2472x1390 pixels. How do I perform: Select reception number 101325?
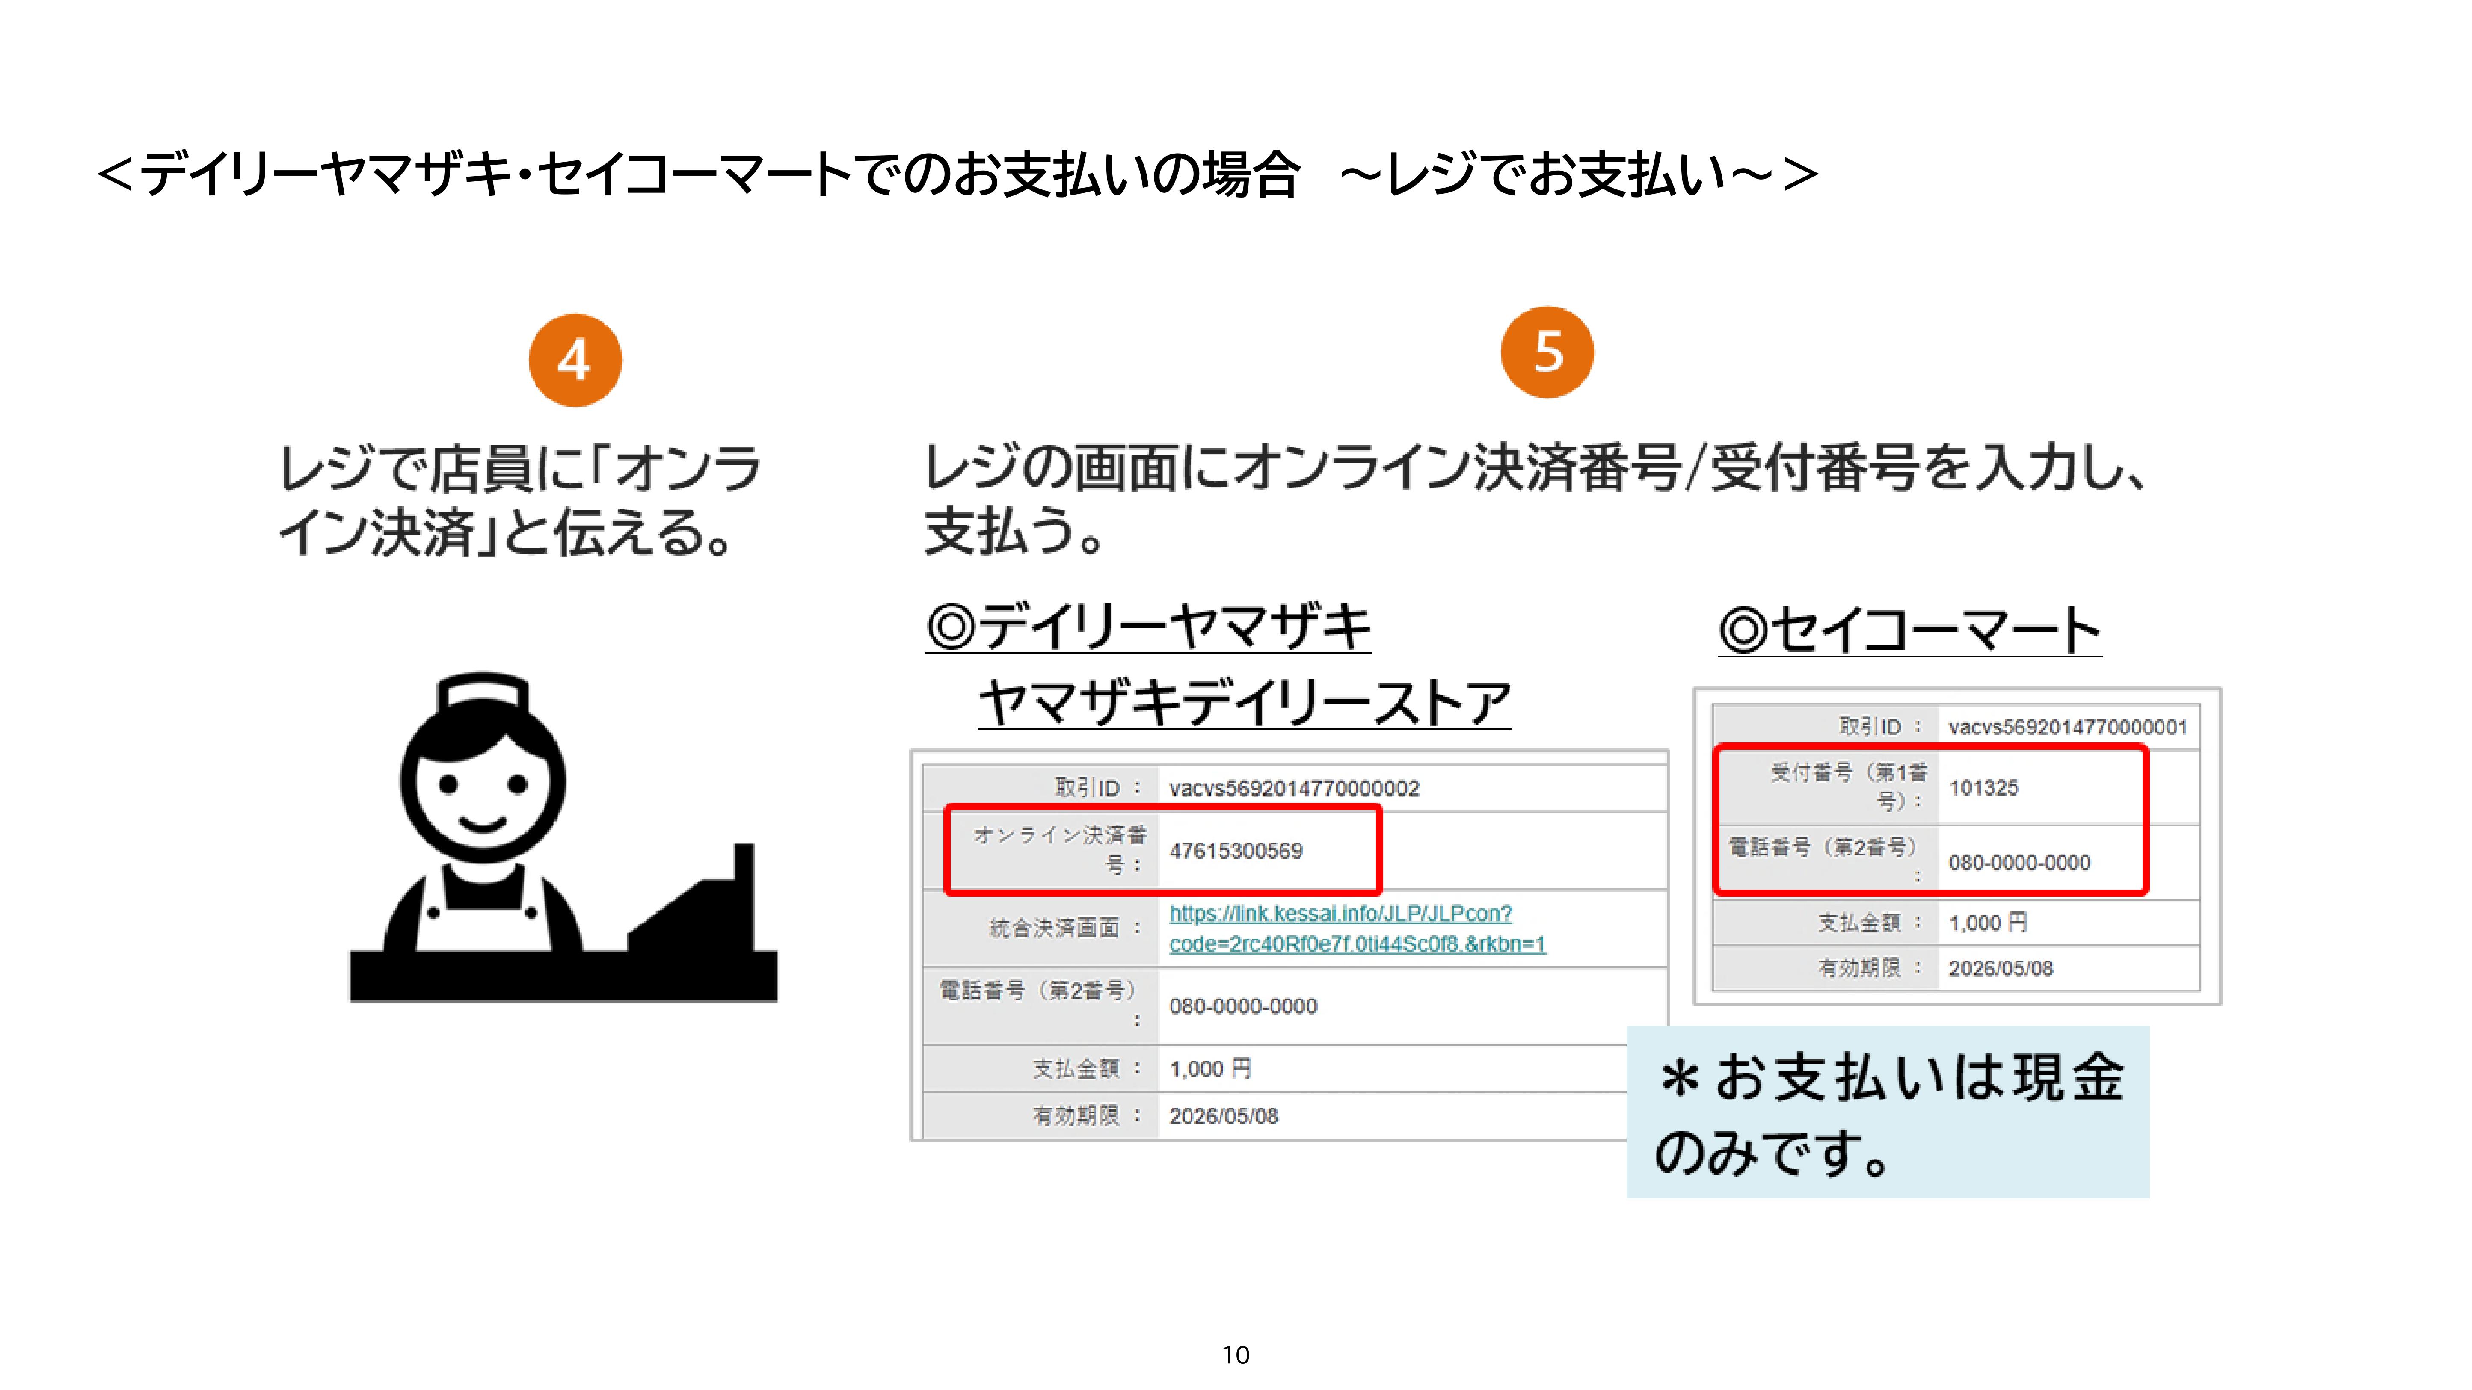(x=1983, y=787)
